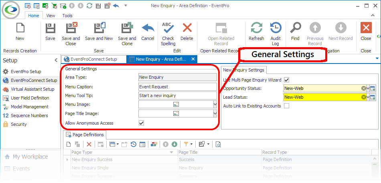381x183 pixels.
Task: Run Check Spelling from the ribbon
Action: (168, 34)
